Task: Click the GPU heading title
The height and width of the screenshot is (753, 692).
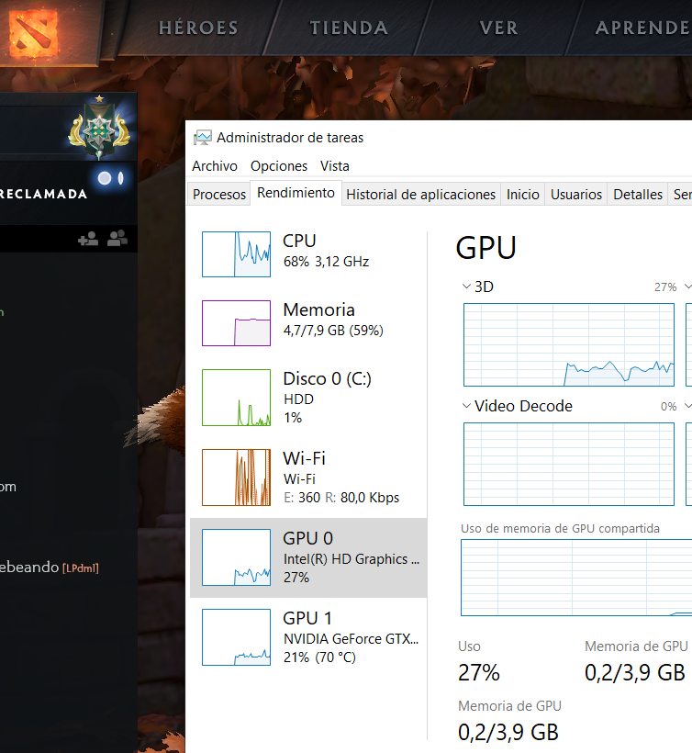Action: point(486,248)
